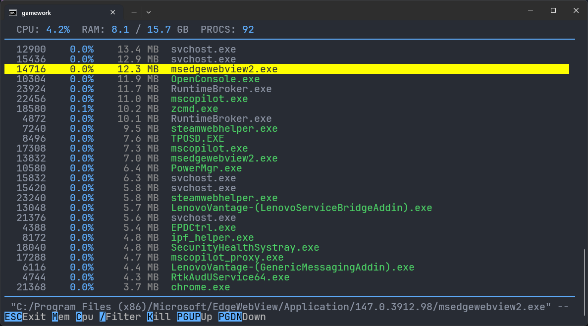The width and height of the screenshot is (588, 326).
Task: Select the RtkAudUService64.exe row
Action: click(x=286, y=277)
